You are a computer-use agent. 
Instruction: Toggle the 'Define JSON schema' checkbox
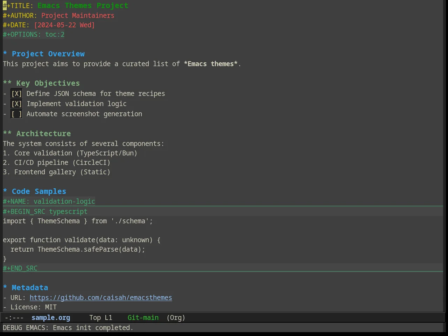[16, 94]
